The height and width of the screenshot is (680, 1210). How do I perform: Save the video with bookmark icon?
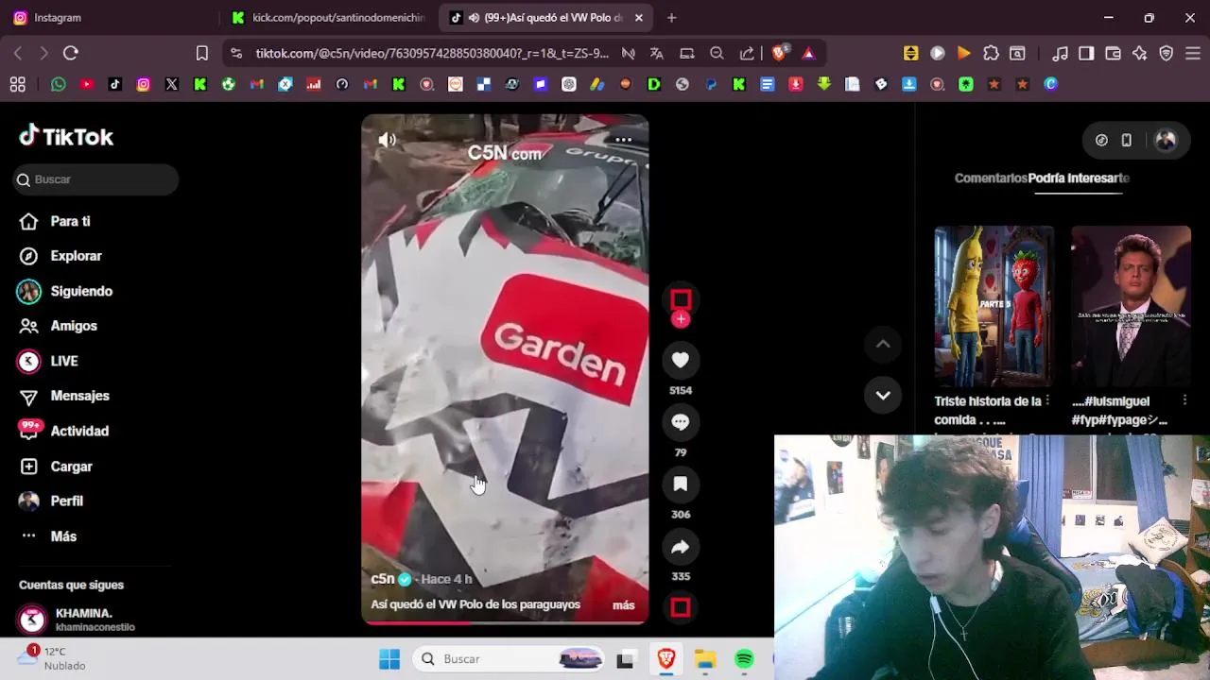click(x=681, y=484)
